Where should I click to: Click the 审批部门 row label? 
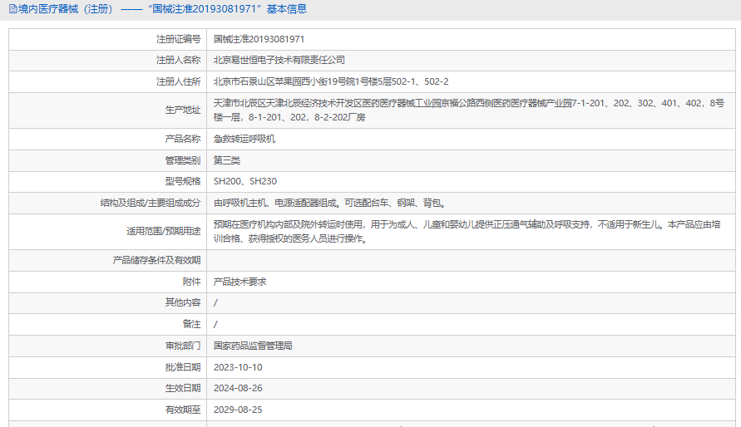183,346
